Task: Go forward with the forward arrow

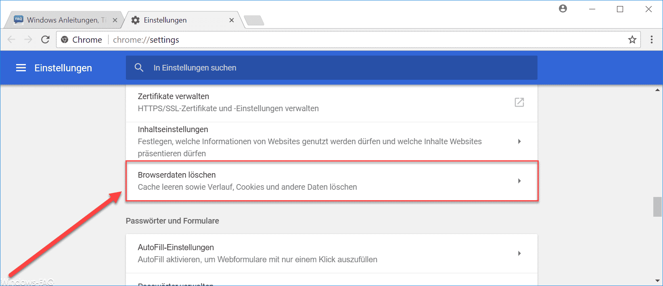Action: coord(28,39)
